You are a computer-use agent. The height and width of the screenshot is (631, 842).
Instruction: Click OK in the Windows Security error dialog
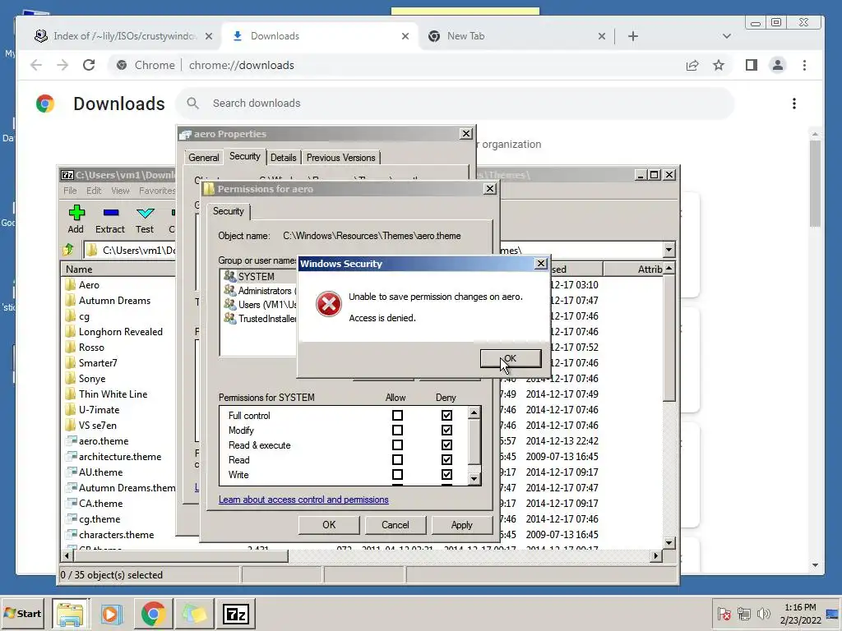coord(510,358)
